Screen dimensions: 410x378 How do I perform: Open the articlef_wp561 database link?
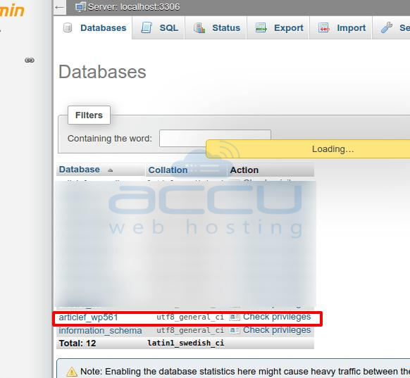(88, 317)
